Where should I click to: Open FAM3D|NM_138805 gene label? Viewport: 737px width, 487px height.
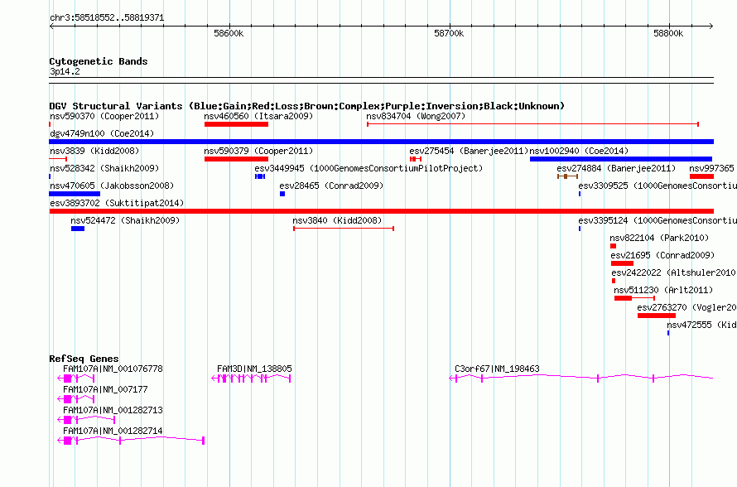pos(254,369)
